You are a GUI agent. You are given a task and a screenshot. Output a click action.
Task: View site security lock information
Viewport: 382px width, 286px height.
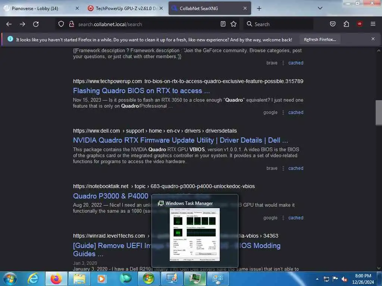[x=72, y=24]
